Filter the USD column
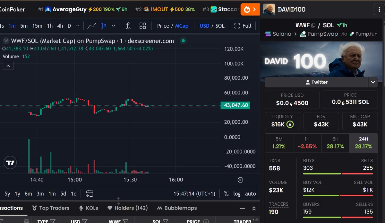 [85, 221]
